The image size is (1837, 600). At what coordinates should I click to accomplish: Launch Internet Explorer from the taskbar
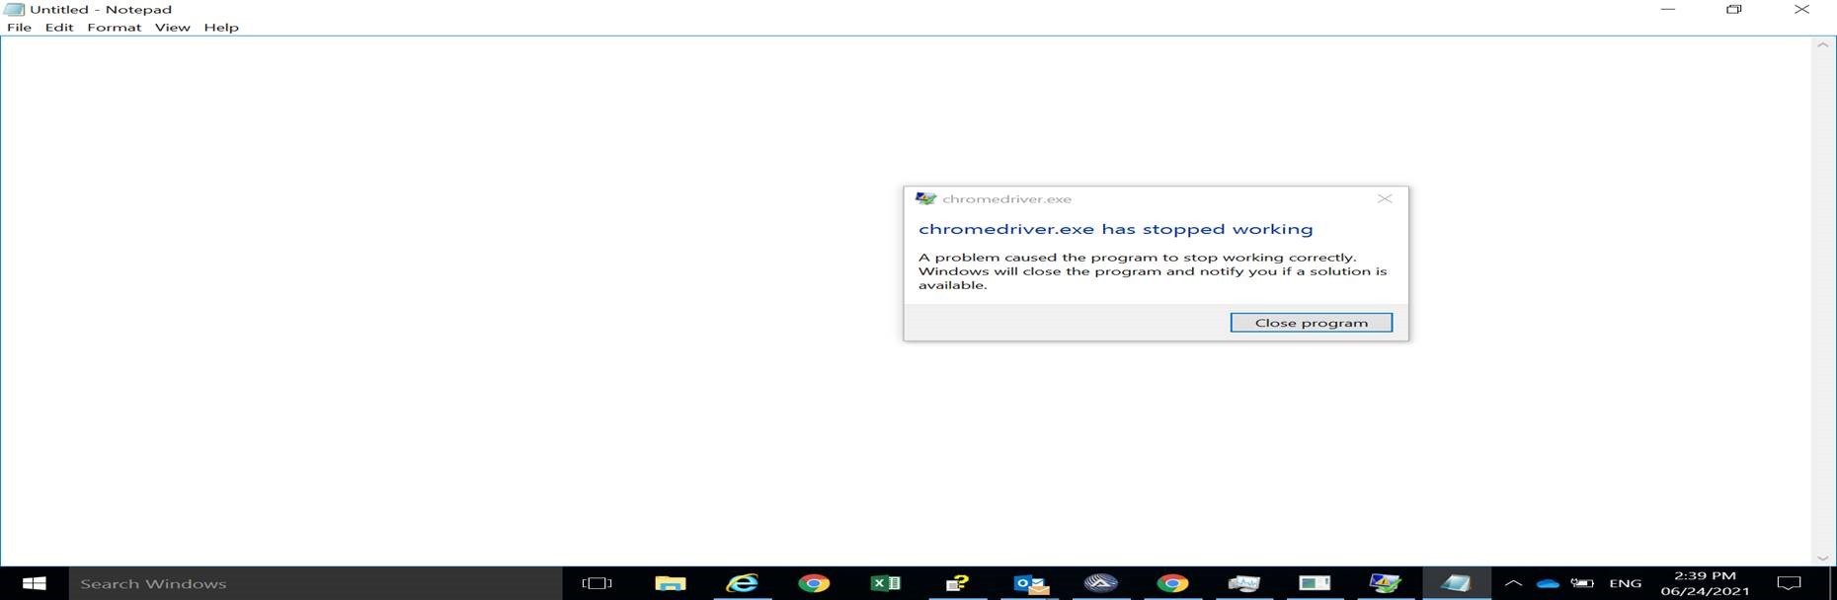click(x=742, y=583)
